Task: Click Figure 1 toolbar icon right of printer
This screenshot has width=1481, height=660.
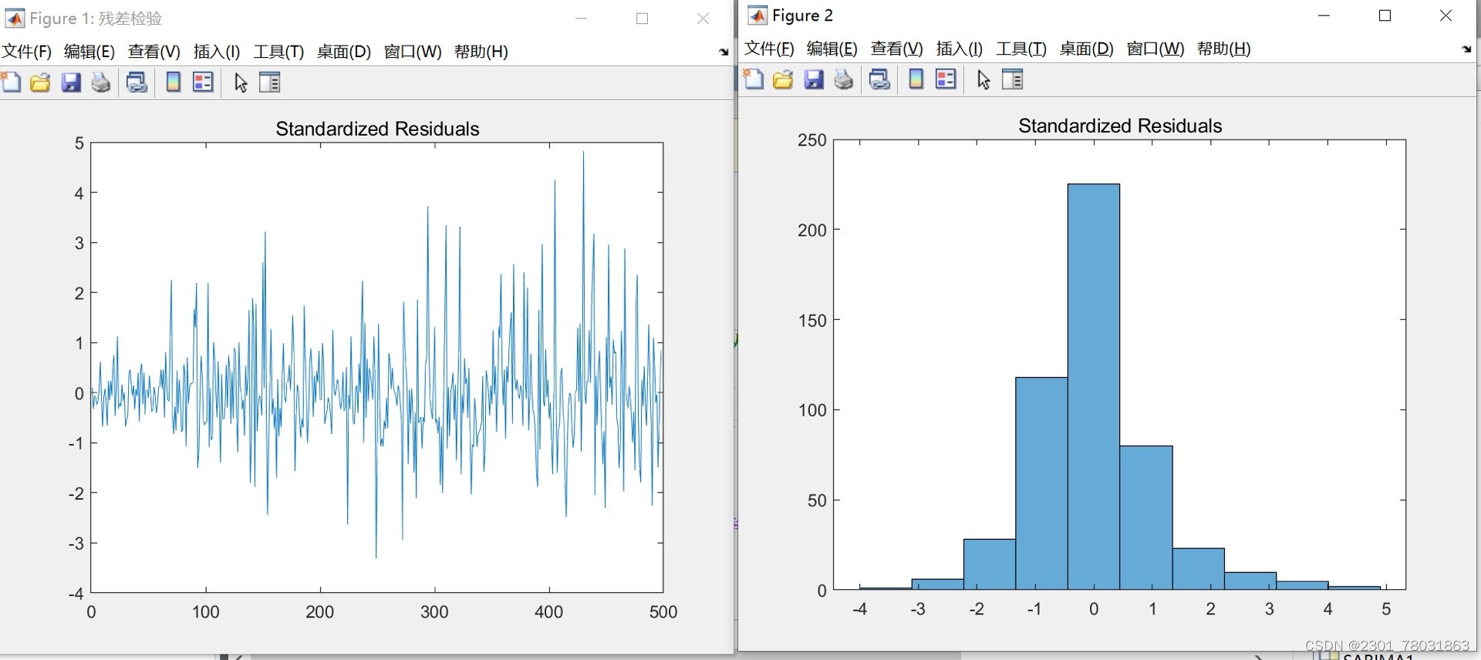Action: click(137, 82)
